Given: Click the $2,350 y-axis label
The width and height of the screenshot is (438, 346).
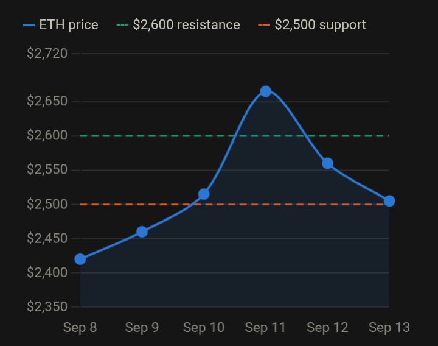Looking at the screenshot, I should tap(47, 307).
